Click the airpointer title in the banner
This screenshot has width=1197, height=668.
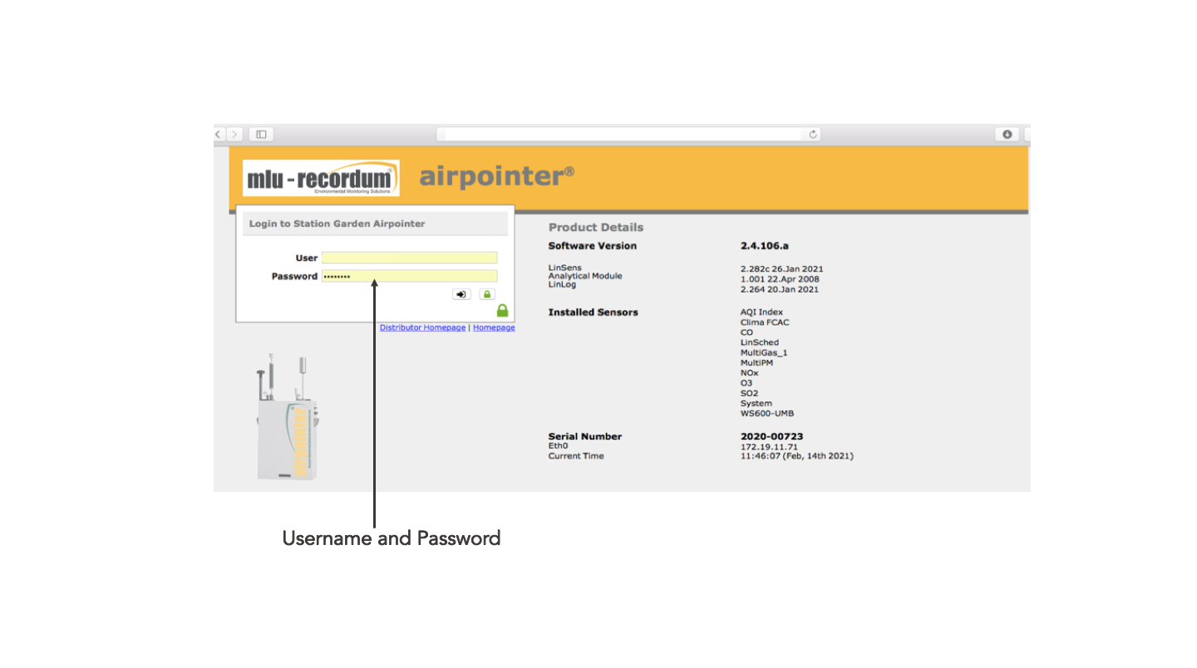496,176
